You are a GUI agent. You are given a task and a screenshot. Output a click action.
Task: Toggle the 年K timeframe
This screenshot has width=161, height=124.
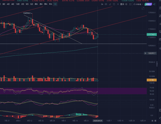click(50, 5)
